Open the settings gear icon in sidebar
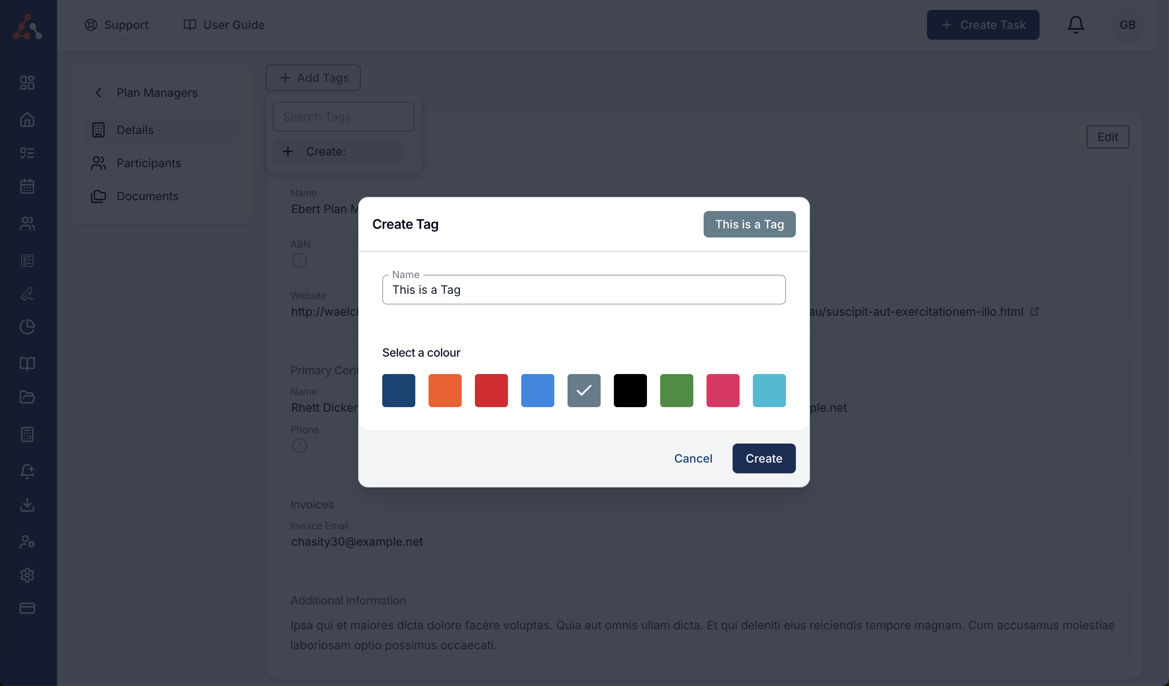Image resolution: width=1169 pixels, height=686 pixels. click(x=27, y=575)
